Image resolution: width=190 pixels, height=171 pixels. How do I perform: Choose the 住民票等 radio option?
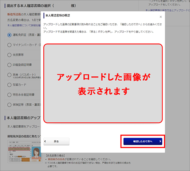[x=9, y=55]
